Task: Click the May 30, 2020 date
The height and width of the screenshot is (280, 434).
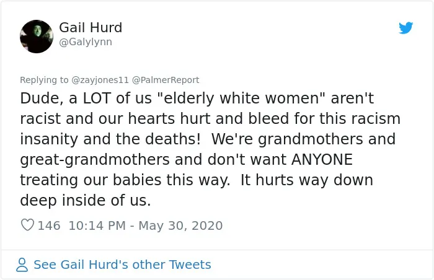Action: pos(180,225)
